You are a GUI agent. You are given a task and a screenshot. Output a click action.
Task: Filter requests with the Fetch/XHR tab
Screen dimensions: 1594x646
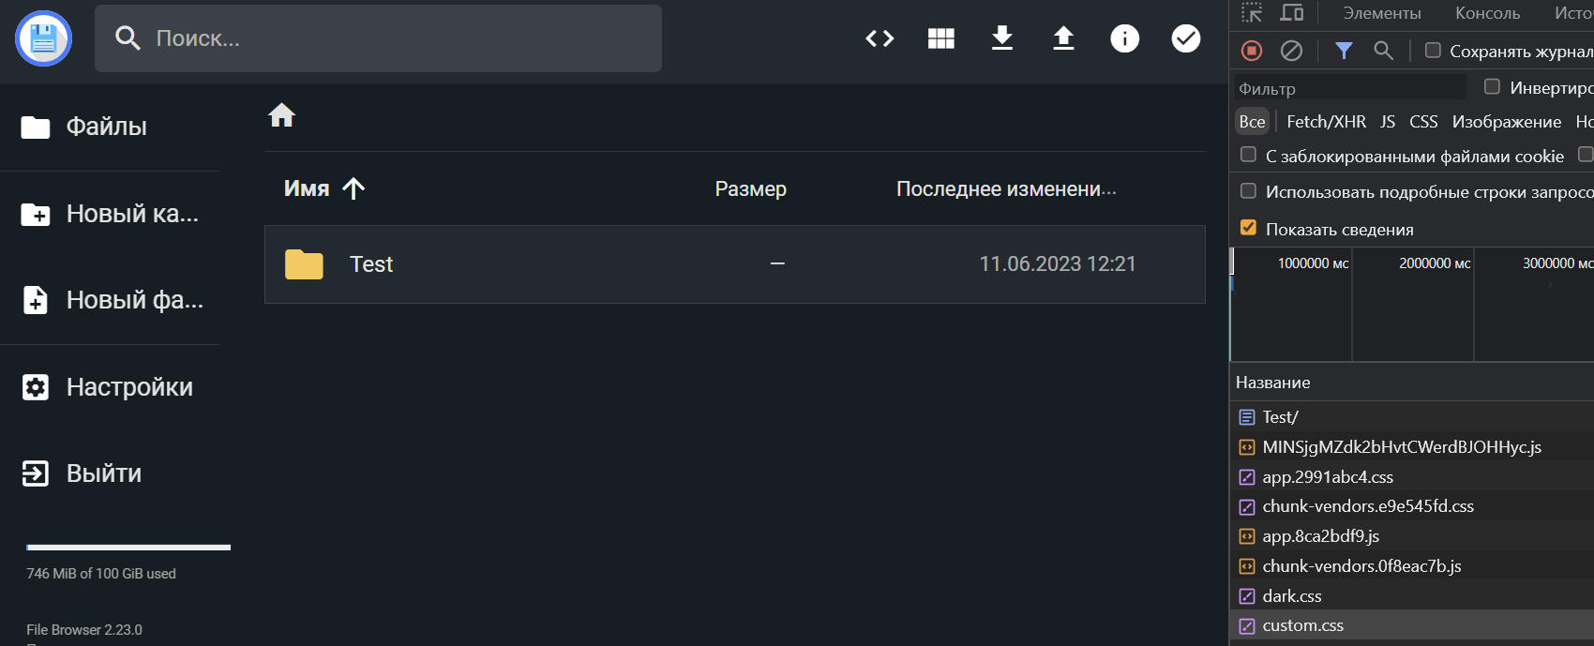click(1324, 121)
